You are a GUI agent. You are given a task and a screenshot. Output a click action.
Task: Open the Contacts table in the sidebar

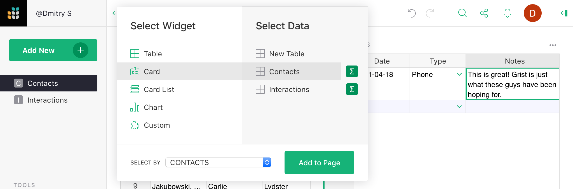pyautogui.click(x=43, y=83)
